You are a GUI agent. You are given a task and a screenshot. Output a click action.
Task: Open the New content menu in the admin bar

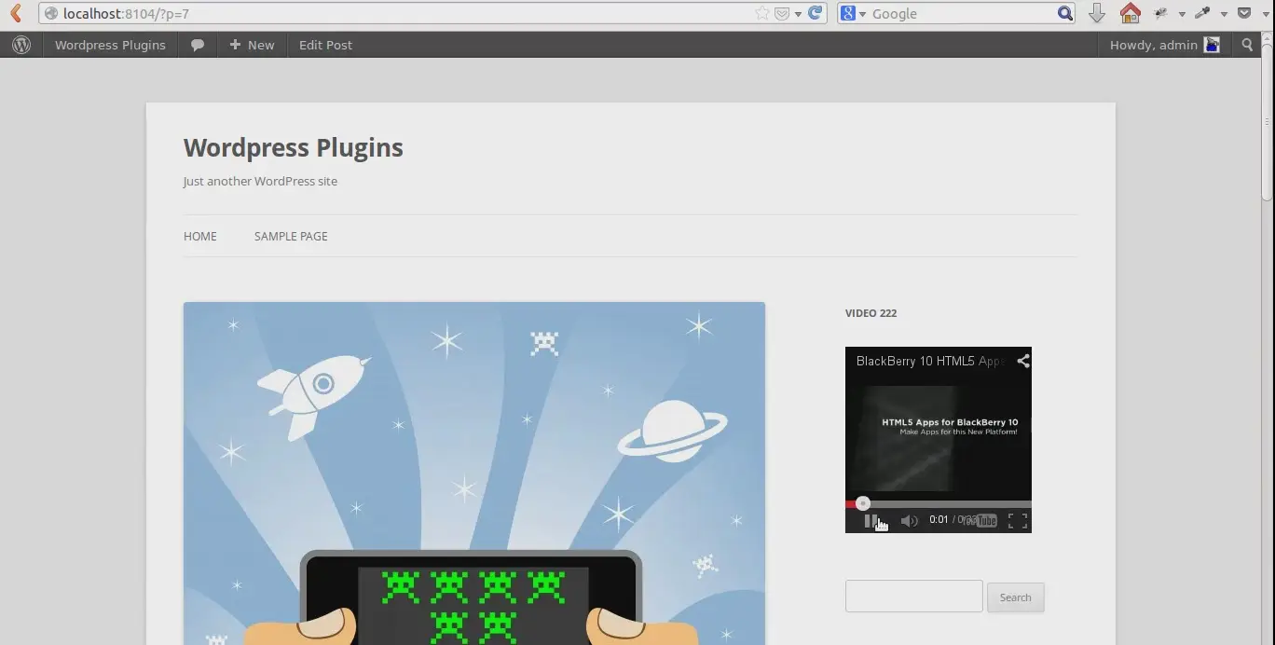pyautogui.click(x=252, y=45)
